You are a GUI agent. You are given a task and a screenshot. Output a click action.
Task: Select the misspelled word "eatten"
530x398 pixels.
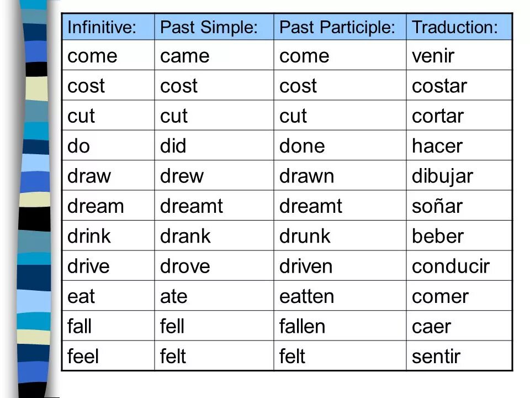(307, 297)
